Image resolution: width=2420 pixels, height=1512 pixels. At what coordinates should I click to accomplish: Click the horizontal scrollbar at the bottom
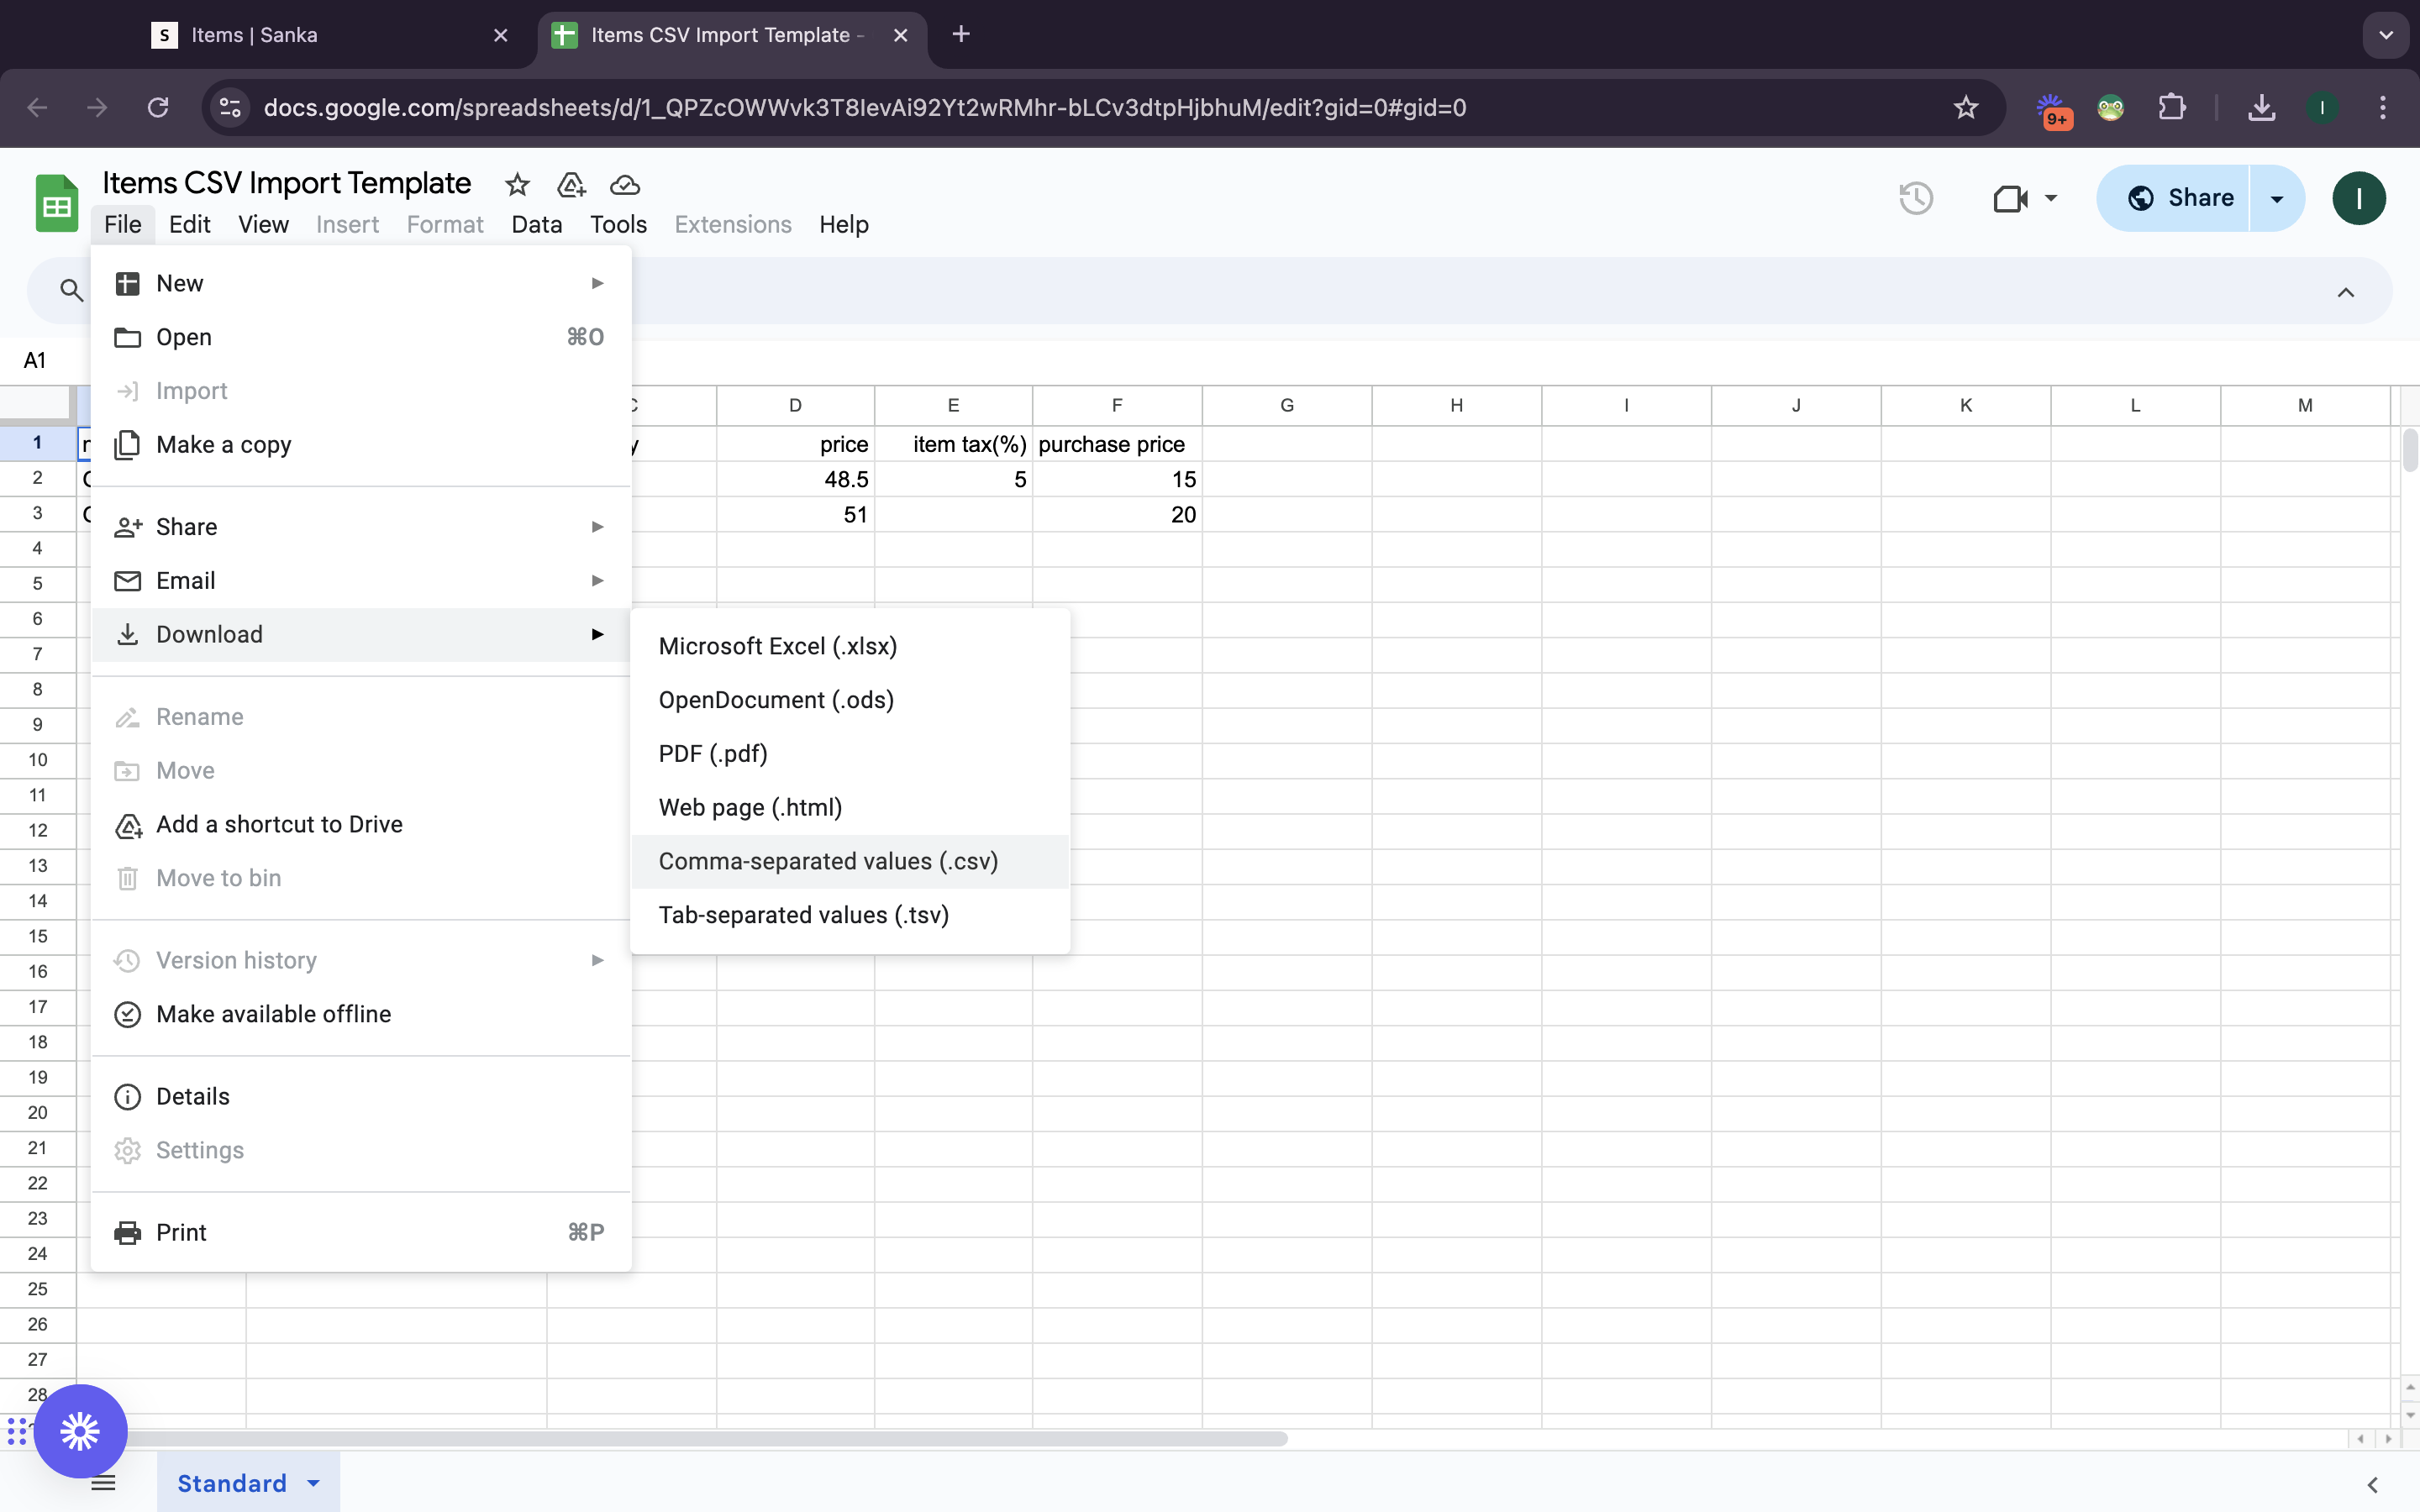coord(700,1439)
